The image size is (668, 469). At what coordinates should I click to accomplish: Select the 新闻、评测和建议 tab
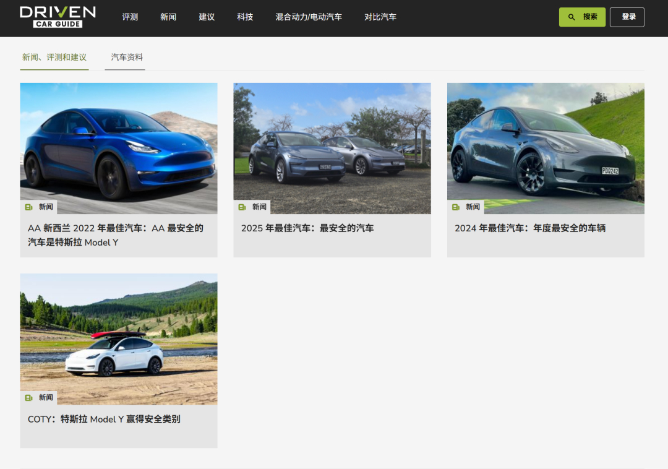pos(54,58)
